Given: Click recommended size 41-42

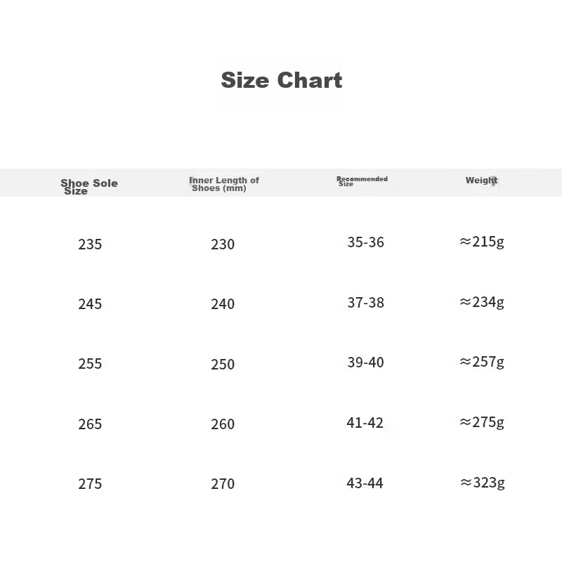Looking at the screenshot, I should [x=365, y=423].
